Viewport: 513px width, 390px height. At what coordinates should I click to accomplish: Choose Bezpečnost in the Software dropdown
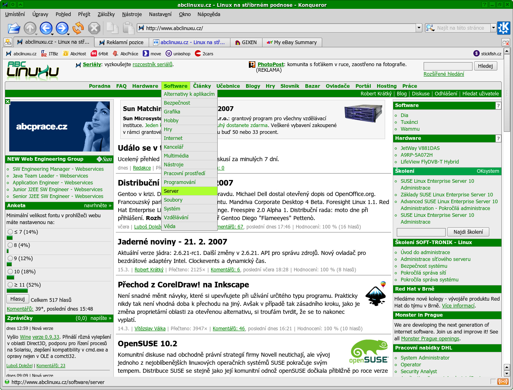tap(189, 103)
